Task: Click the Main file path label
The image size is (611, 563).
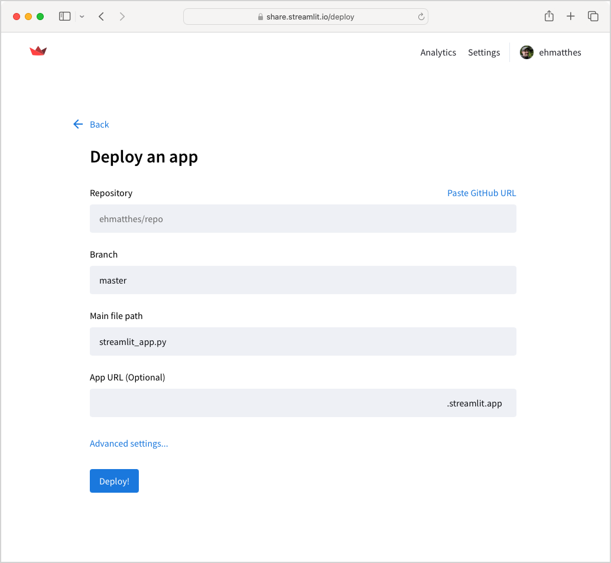Action: [116, 316]
